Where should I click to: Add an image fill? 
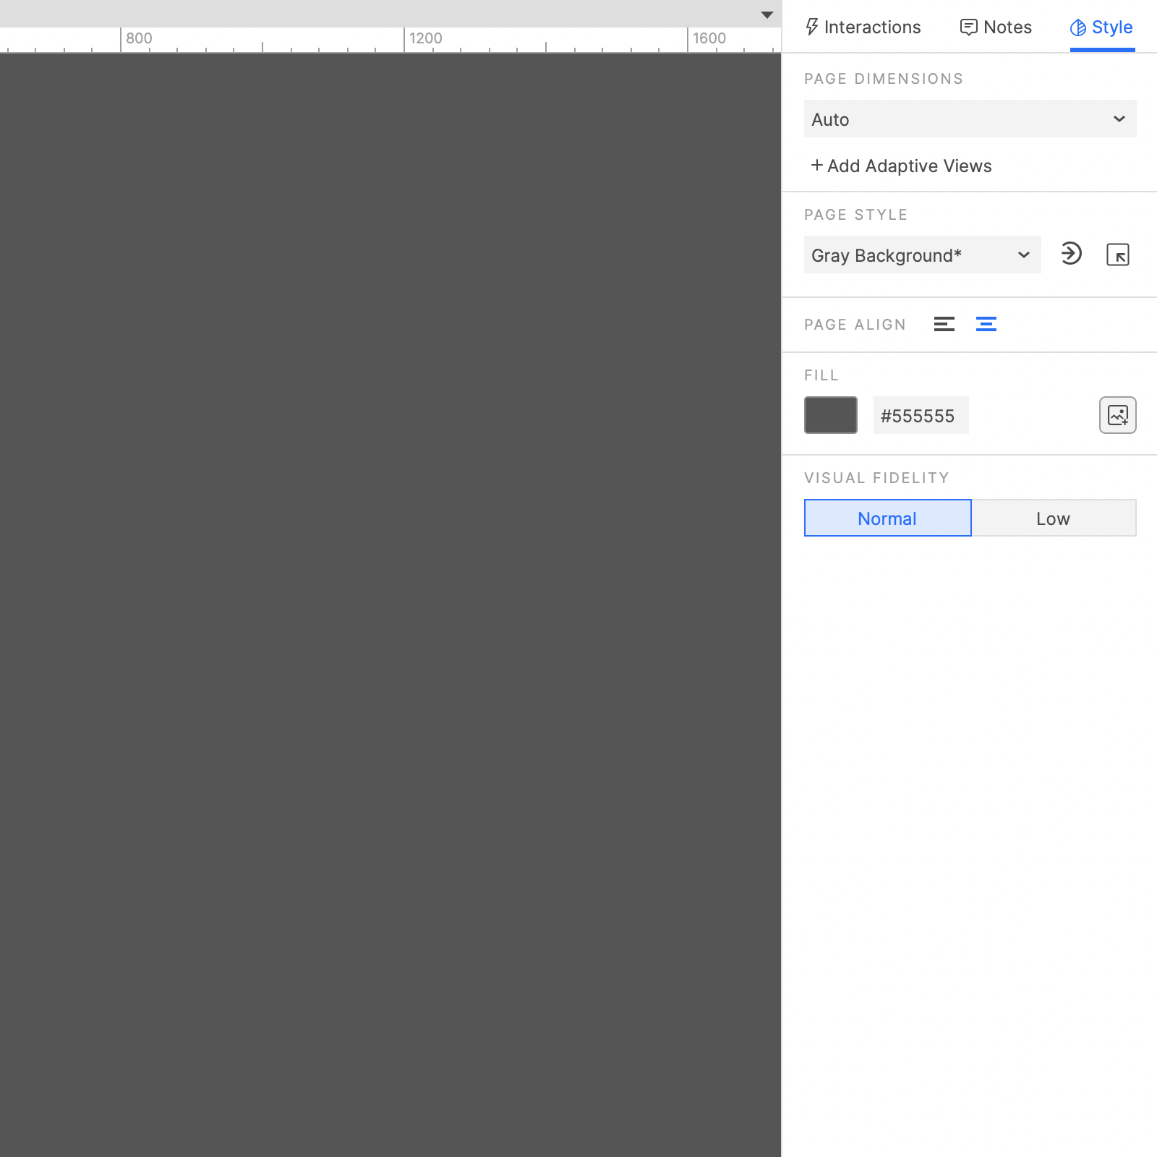(1118, 415)
